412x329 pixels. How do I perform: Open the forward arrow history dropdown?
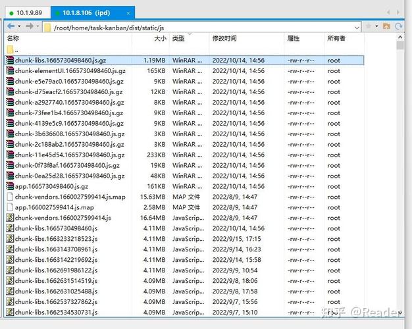tap(38, 26)
